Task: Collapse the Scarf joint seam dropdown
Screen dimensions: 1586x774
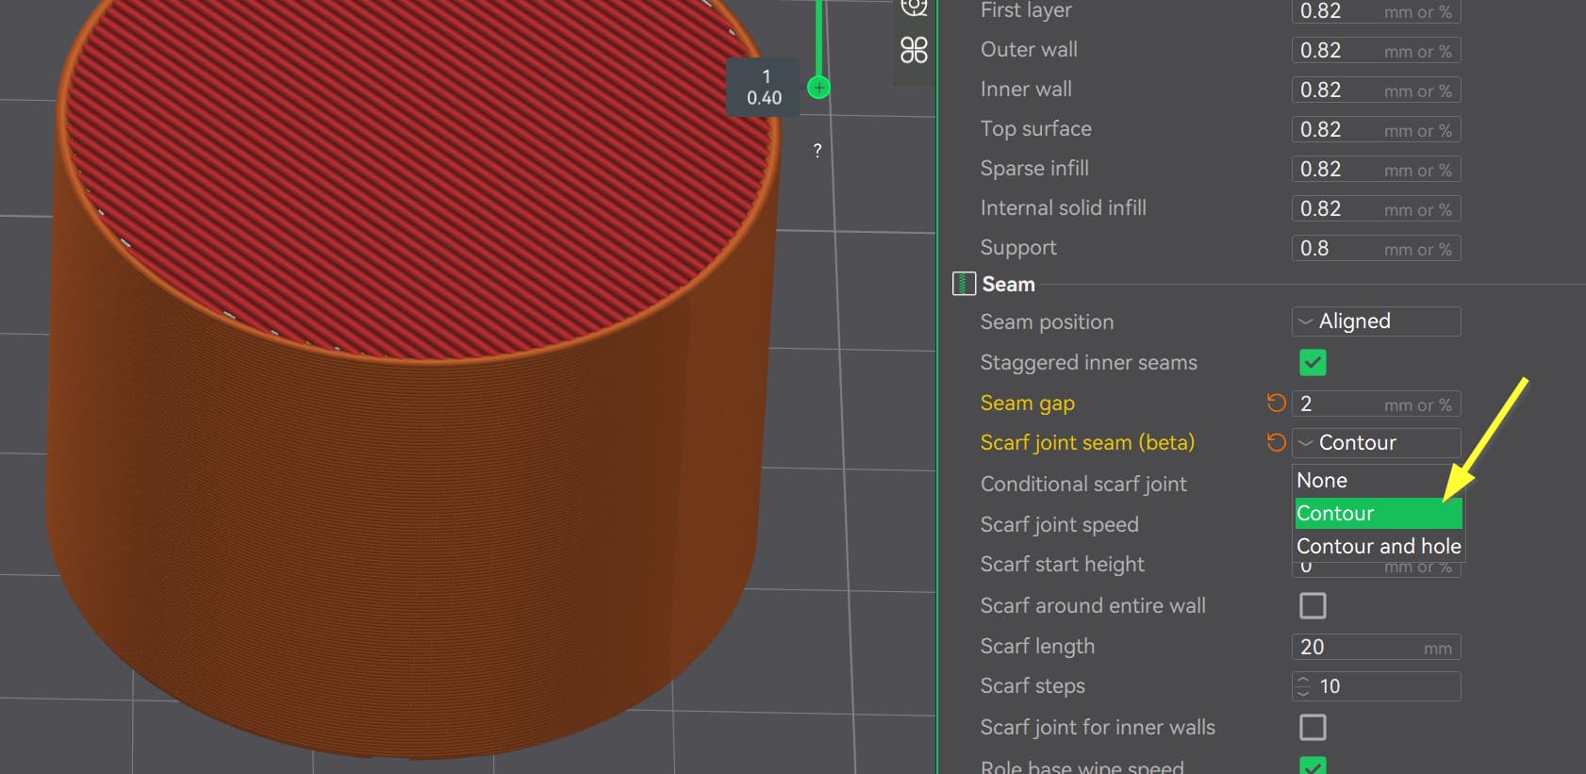Action: coord(1376,443)
